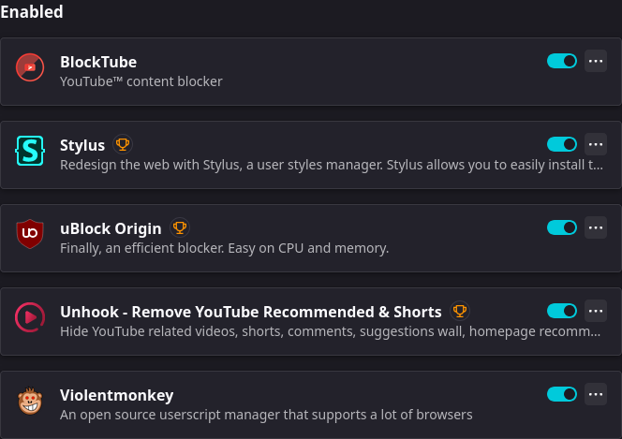Screen dimensions: 622x439
Task: Open the Violentmonkey extension name link
Action: click(x=116, y=395)
